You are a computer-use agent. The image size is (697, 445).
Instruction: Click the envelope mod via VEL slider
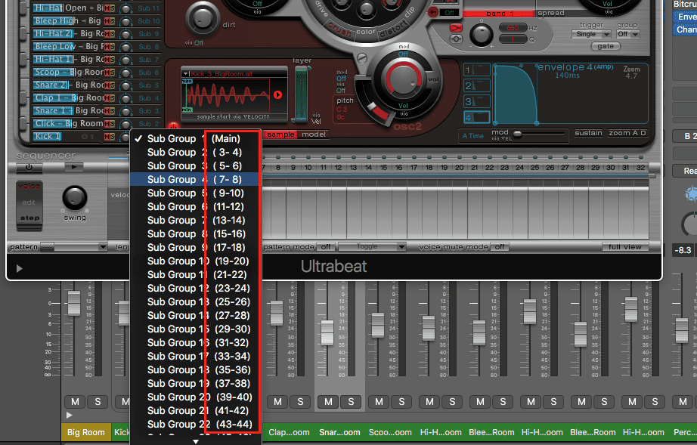click(518, 134)
